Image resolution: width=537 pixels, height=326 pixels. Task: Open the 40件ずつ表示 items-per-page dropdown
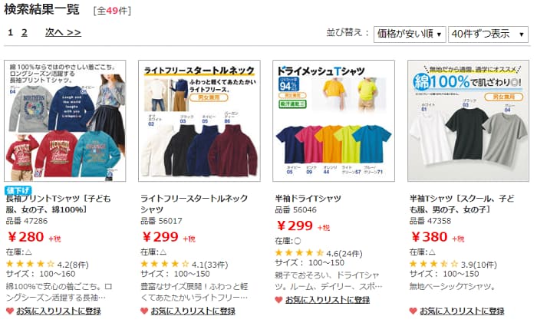coord(488,34)
